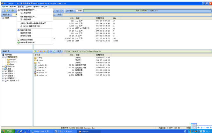
Task: Expand the (D:) drive node
Action: coord(3,74)
